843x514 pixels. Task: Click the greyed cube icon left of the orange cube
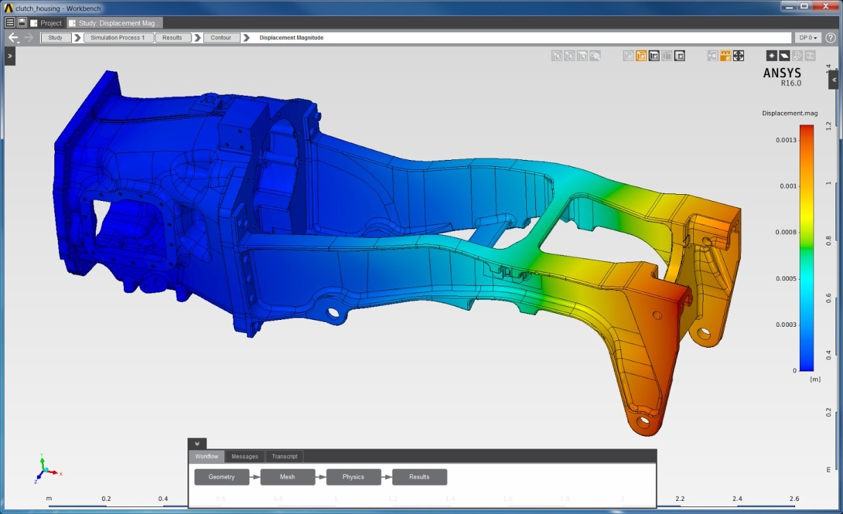628,56
